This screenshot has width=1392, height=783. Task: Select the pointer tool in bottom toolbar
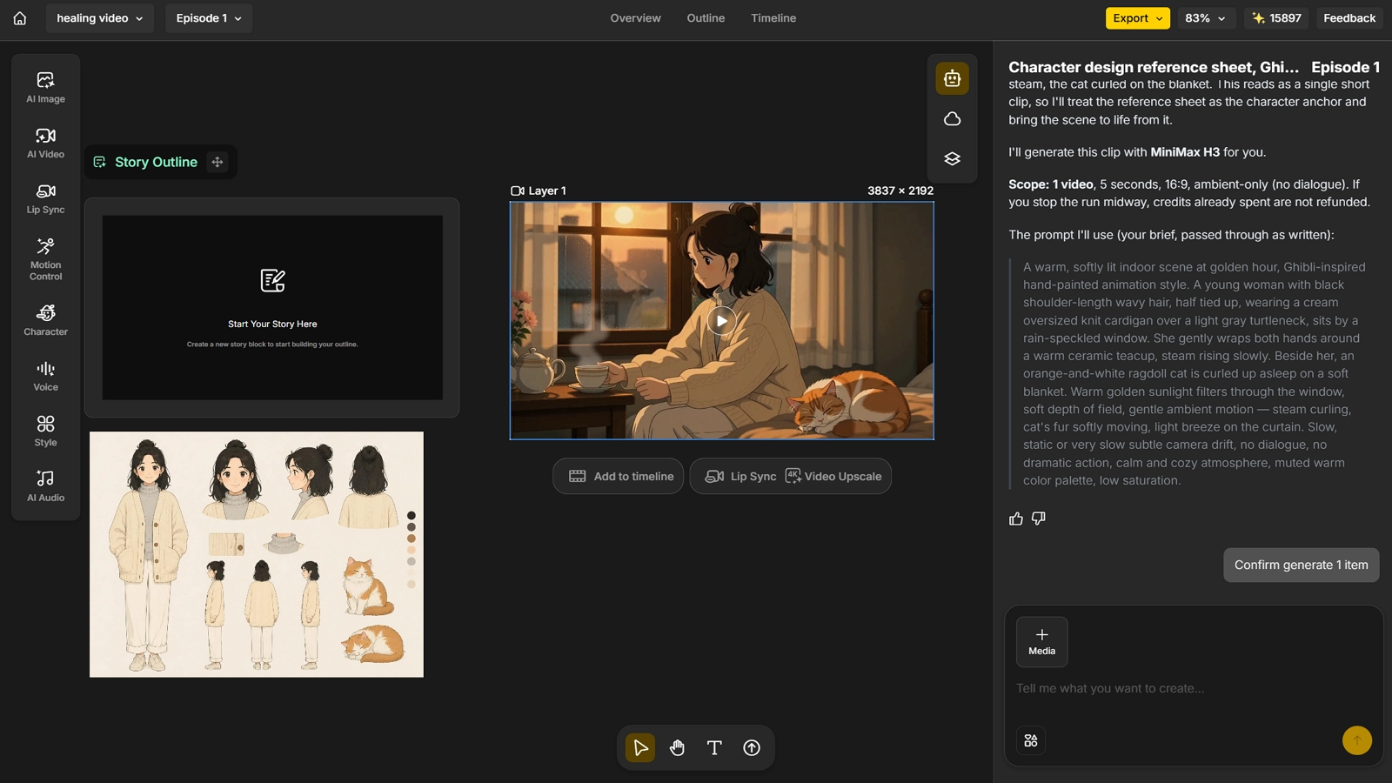click(640, 747)
